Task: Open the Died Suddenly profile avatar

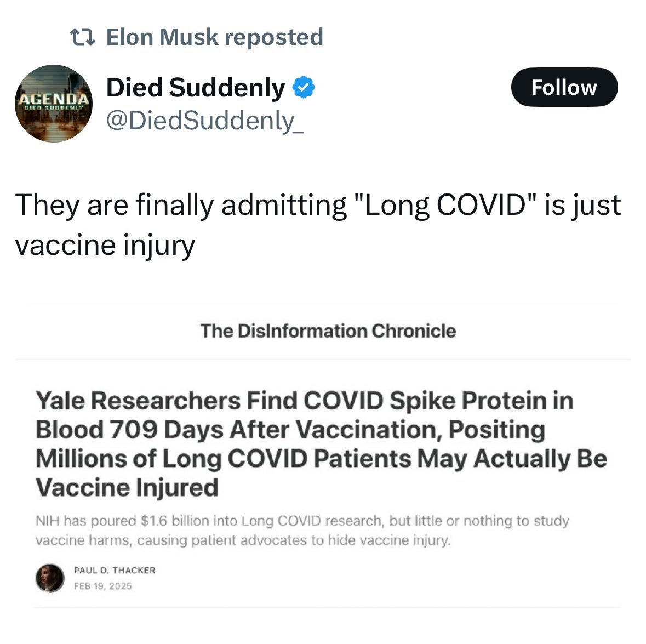Action: click(x=53, y=104)
